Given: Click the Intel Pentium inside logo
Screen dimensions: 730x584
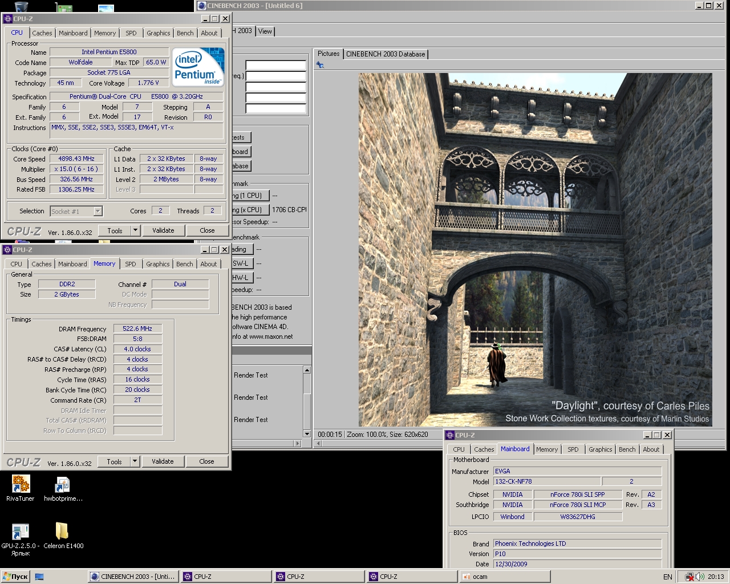Looking at the screenshot, I should 198,67.
